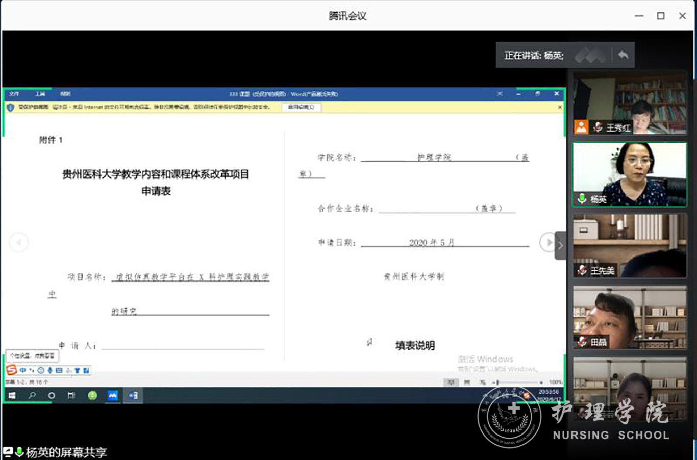Click the Sogou input method S logo

(x=11, y=370)
